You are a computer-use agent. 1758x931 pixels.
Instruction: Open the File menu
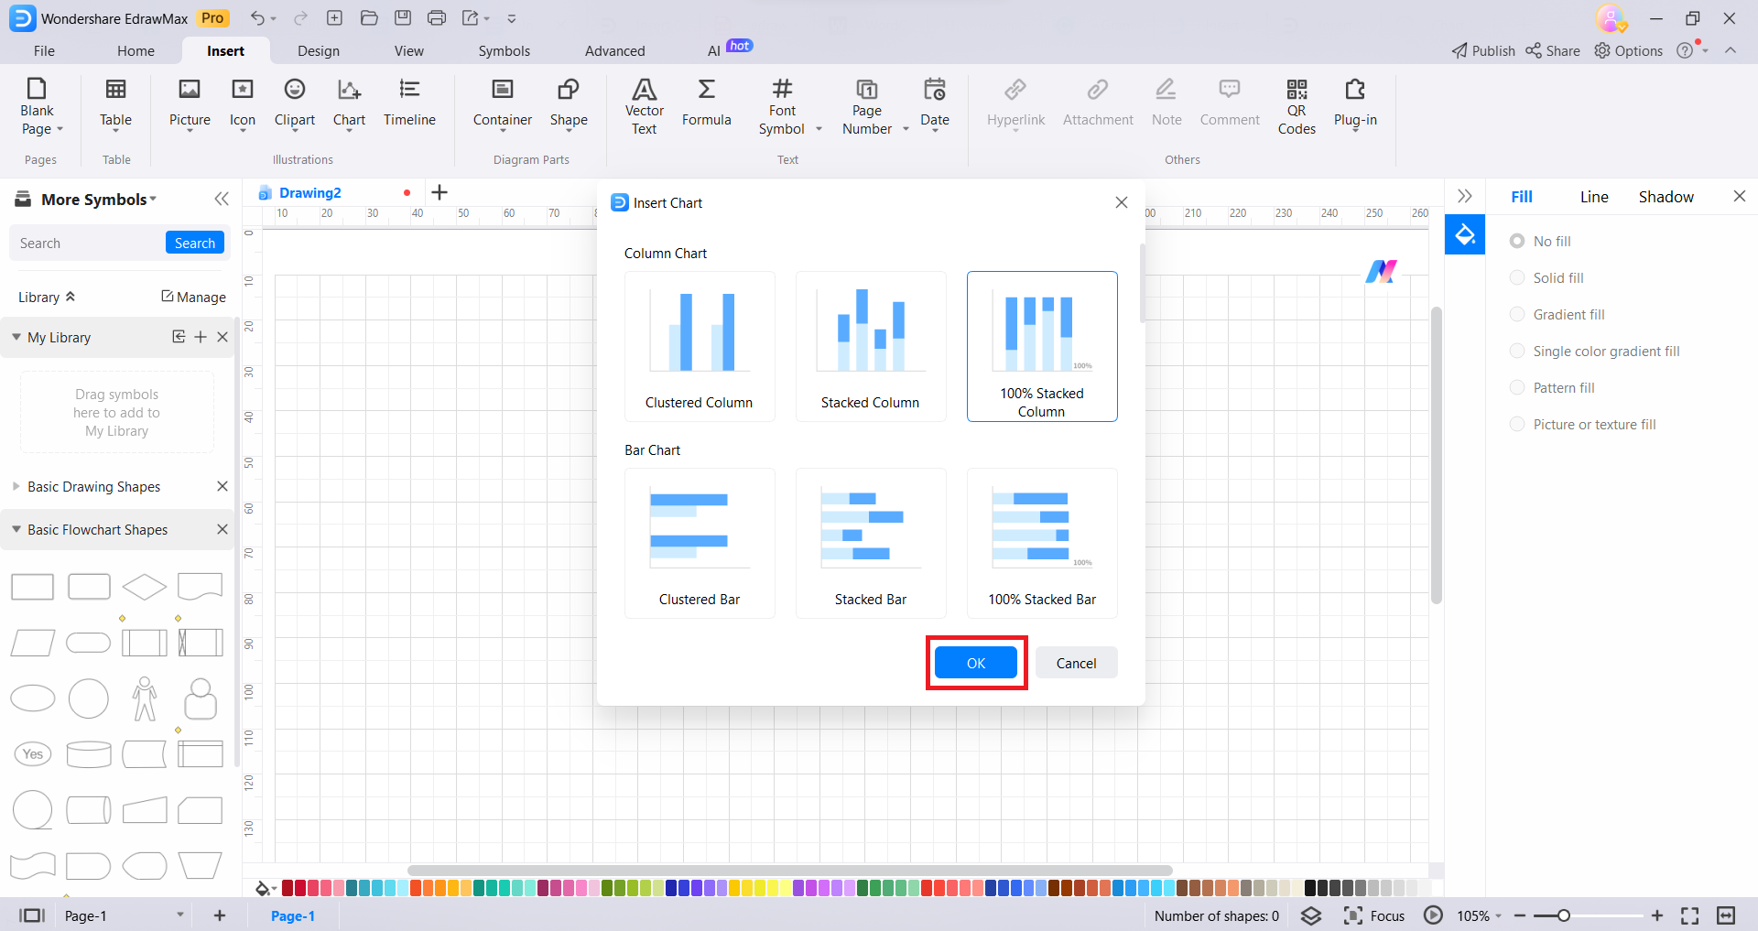[44, 51]
